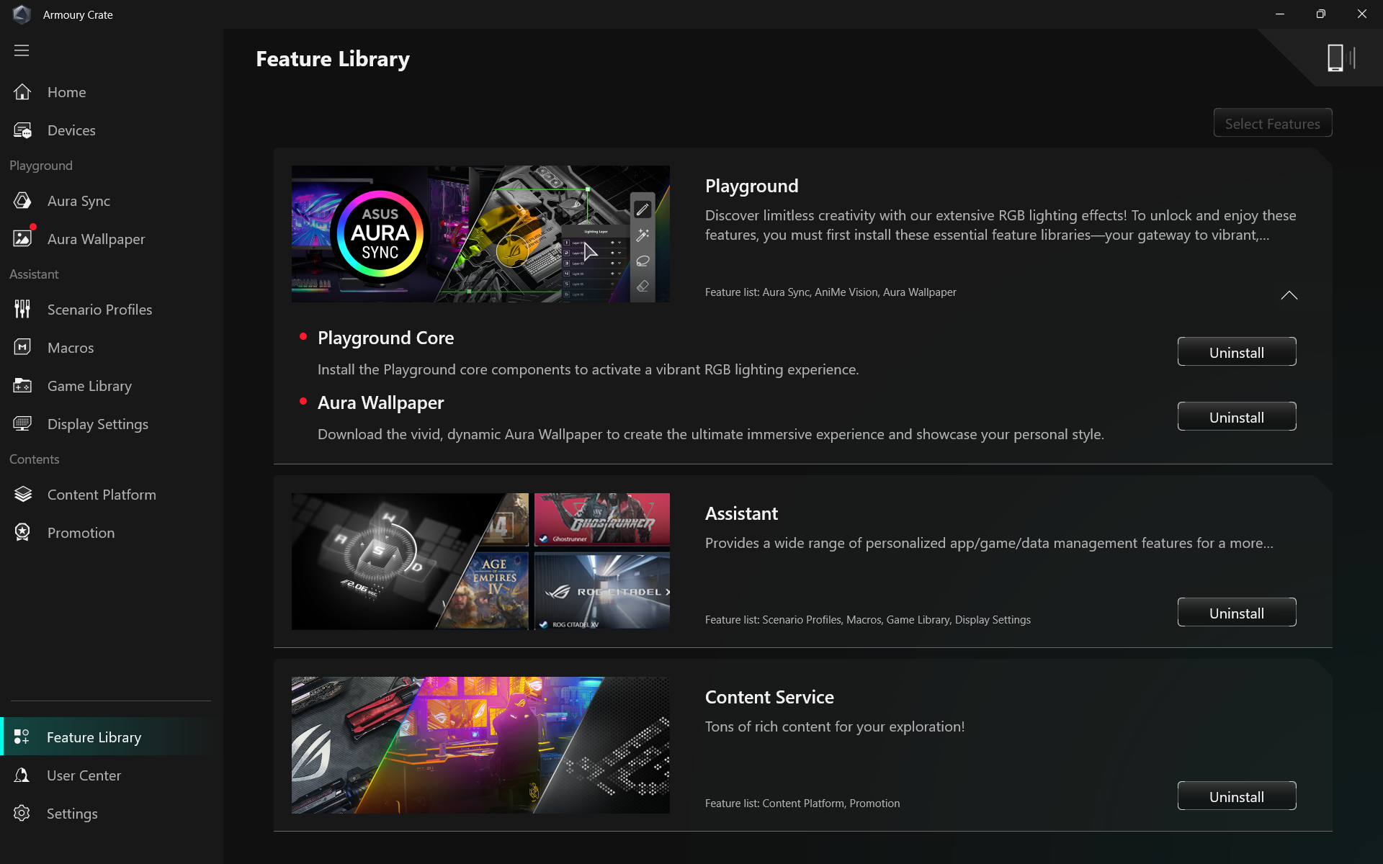The width and height of the screenshot is (1383, 864).
Task: Close the Armoury Crate window
Action: point(1361,14)
